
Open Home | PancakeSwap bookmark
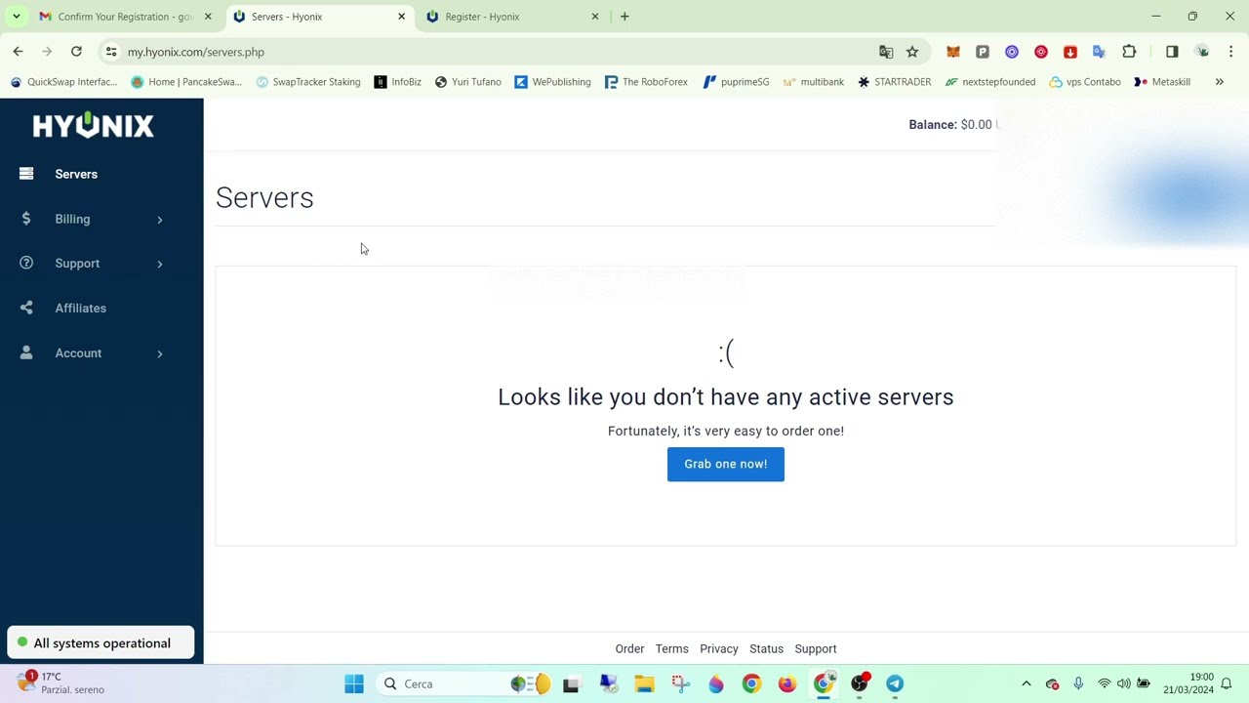click(186, 82)
